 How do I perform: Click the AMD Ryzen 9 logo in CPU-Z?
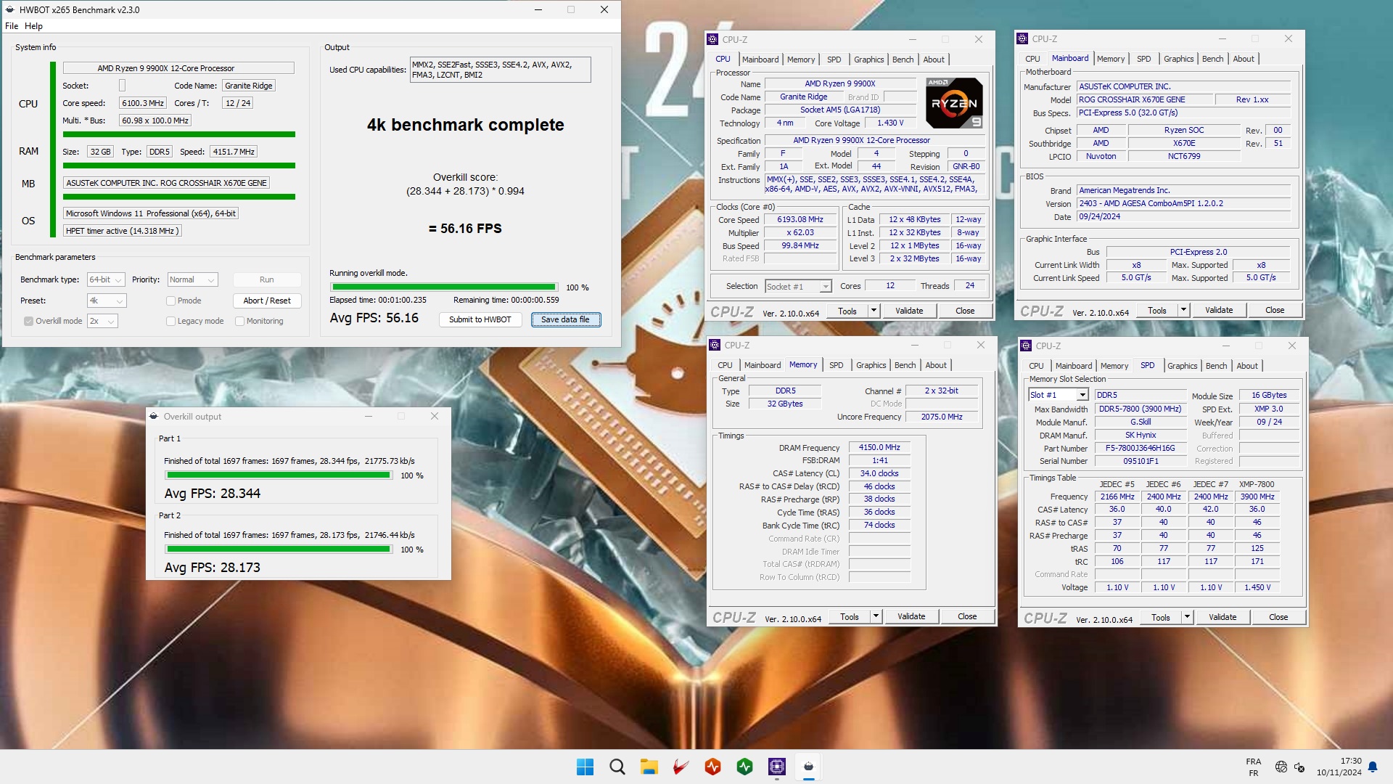955,103
